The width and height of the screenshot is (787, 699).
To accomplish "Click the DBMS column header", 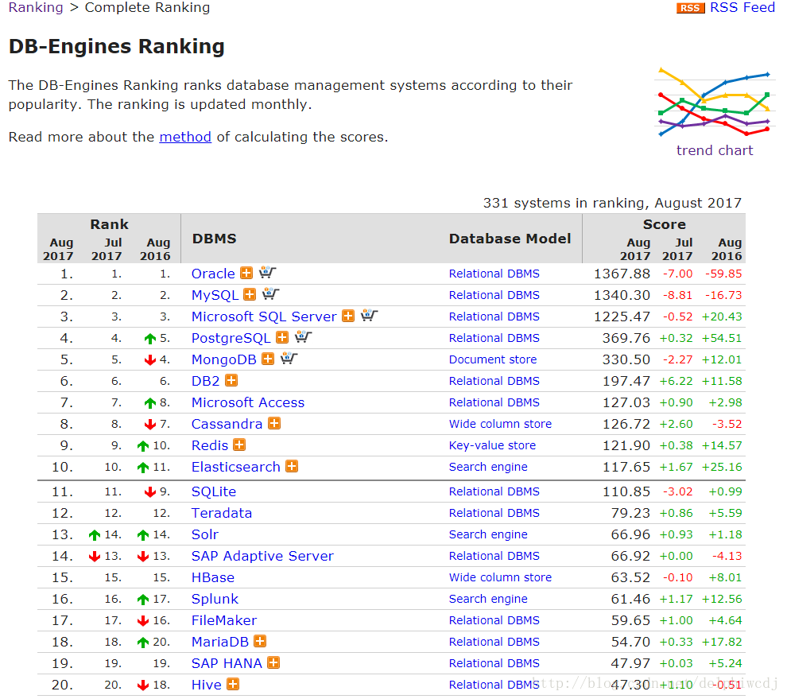I will pyautogui.click(x=215, y=239).
